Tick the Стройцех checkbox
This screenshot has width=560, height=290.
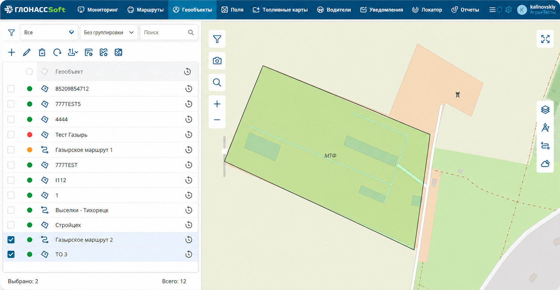click(11, 225)
